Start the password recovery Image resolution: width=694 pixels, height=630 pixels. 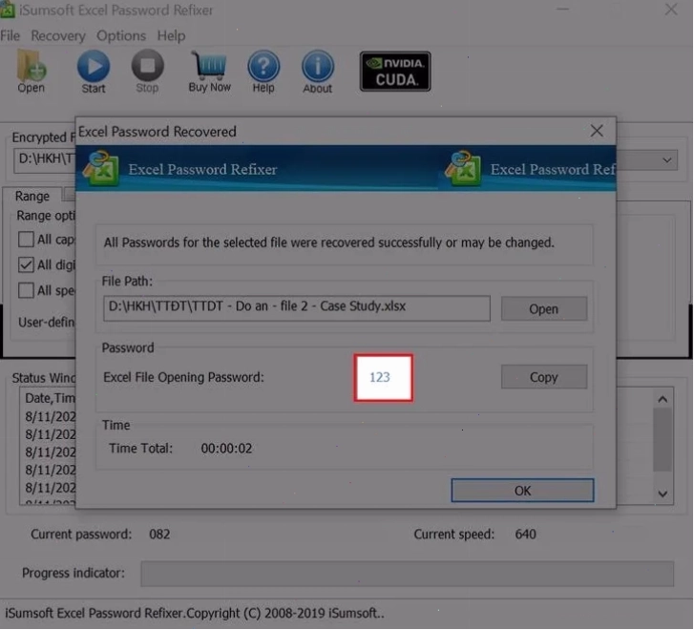94,72
